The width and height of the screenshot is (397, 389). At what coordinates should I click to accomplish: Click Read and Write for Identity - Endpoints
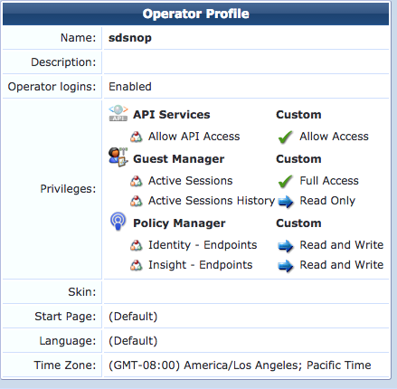342,245
